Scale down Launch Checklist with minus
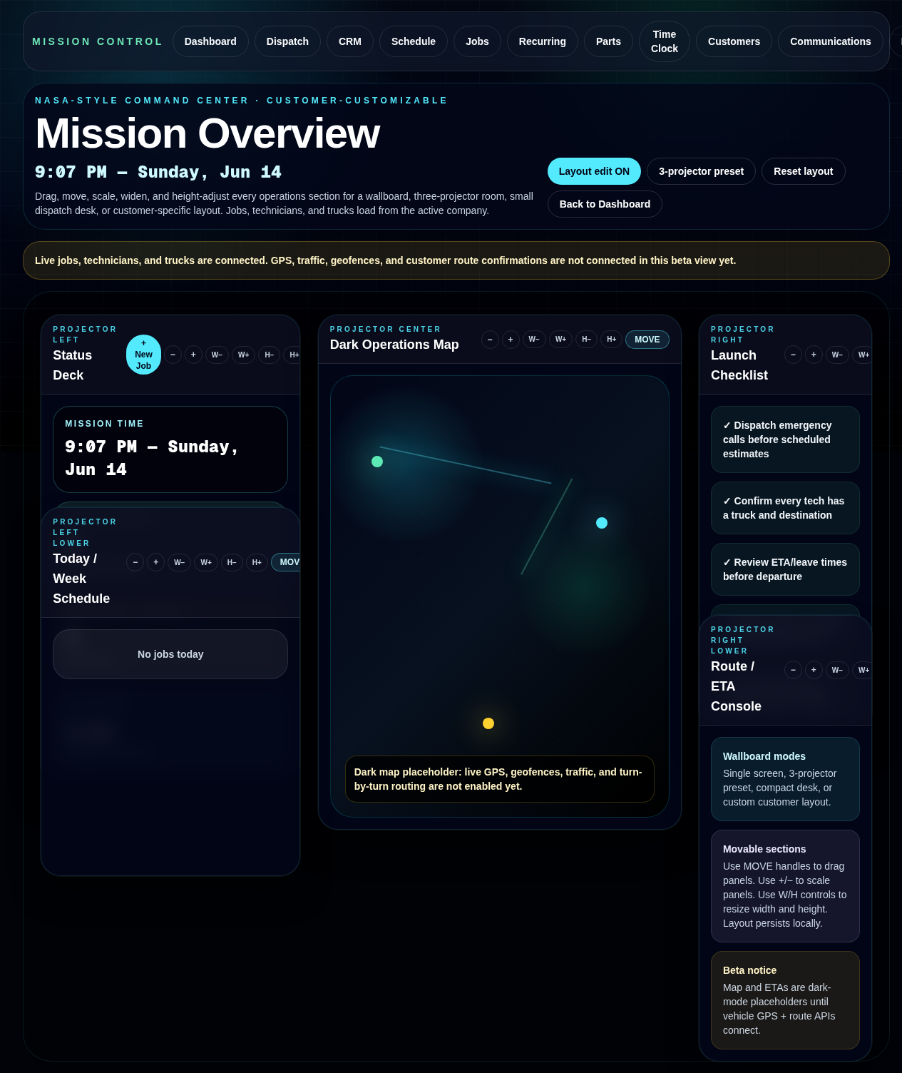902x1073 pixels. (x=793, y=355)
